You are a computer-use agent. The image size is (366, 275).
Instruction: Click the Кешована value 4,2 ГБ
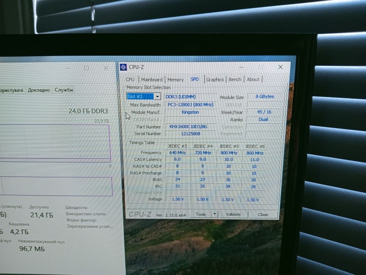tap(19, 232)
